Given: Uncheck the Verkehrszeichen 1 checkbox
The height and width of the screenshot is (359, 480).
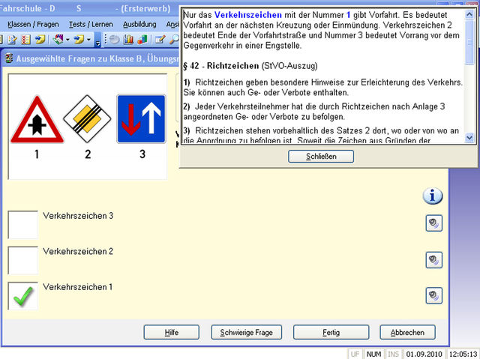Looking at the screenshot, I should [23, 296].
